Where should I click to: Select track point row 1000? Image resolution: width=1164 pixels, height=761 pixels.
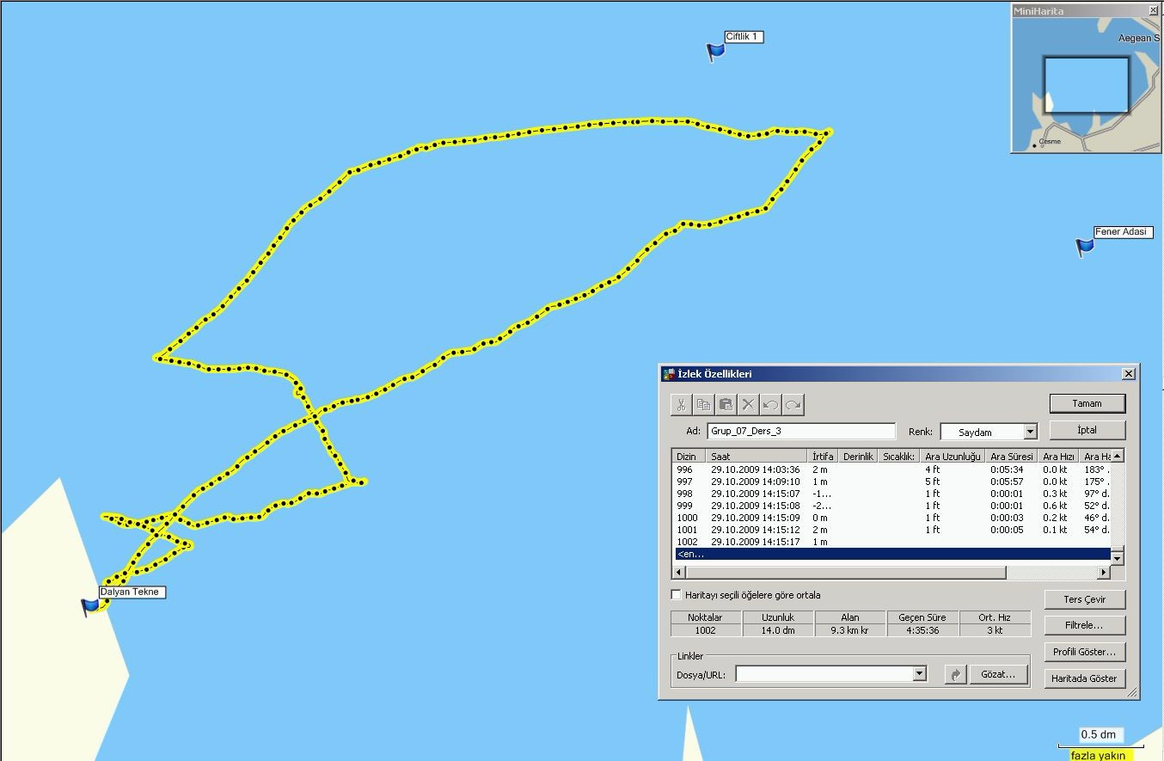(x=891, y=518)
